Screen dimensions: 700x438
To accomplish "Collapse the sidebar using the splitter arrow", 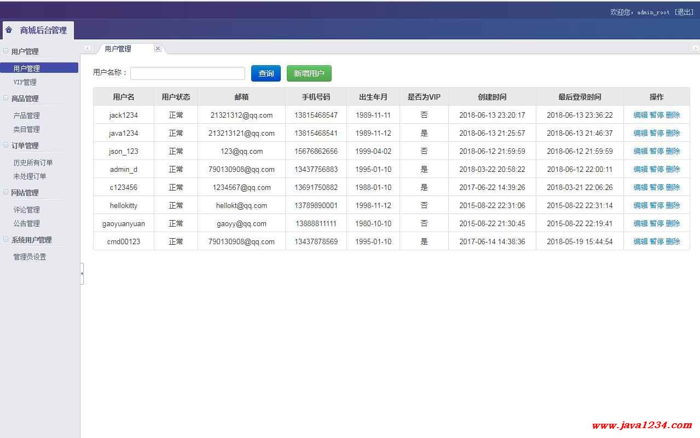I will 82,273.
